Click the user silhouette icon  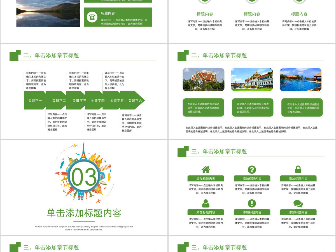pyautogui.click(x=206, y=203)
